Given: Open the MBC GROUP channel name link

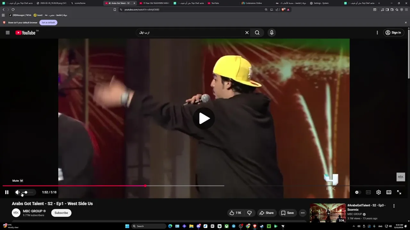Looking at the screenshot, I should point(33,211).
